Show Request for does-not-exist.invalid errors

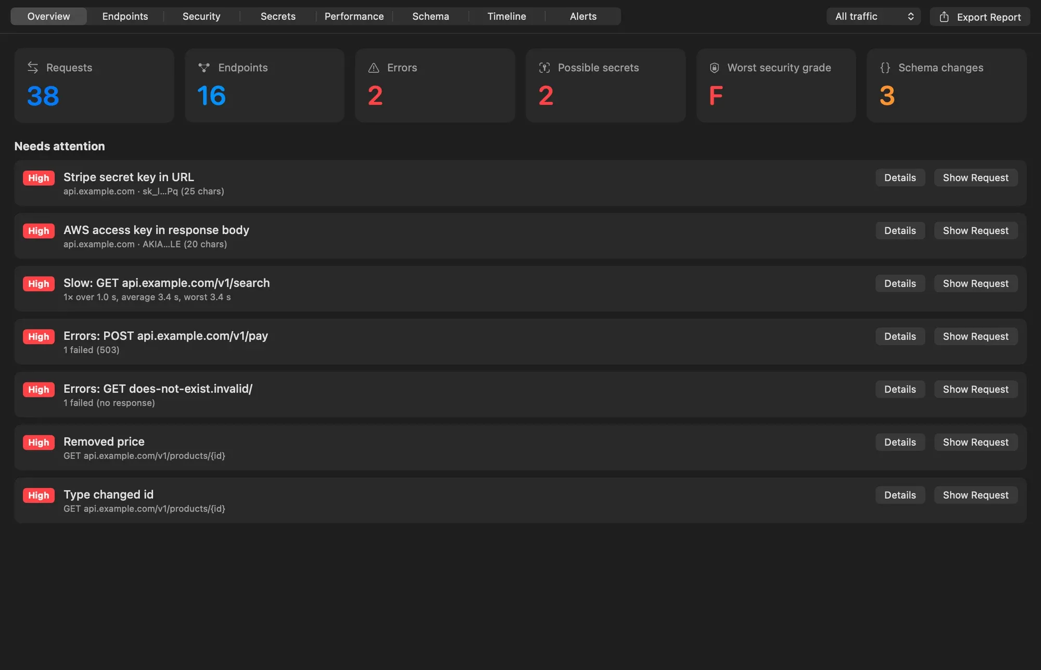(x=975, y=389)
